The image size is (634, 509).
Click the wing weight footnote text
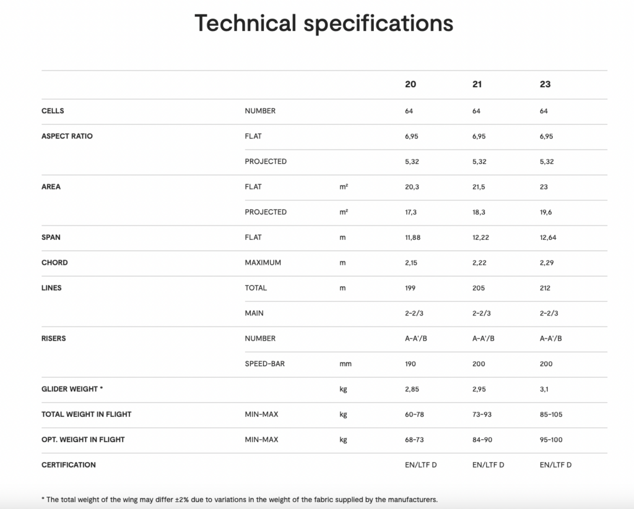240,500
